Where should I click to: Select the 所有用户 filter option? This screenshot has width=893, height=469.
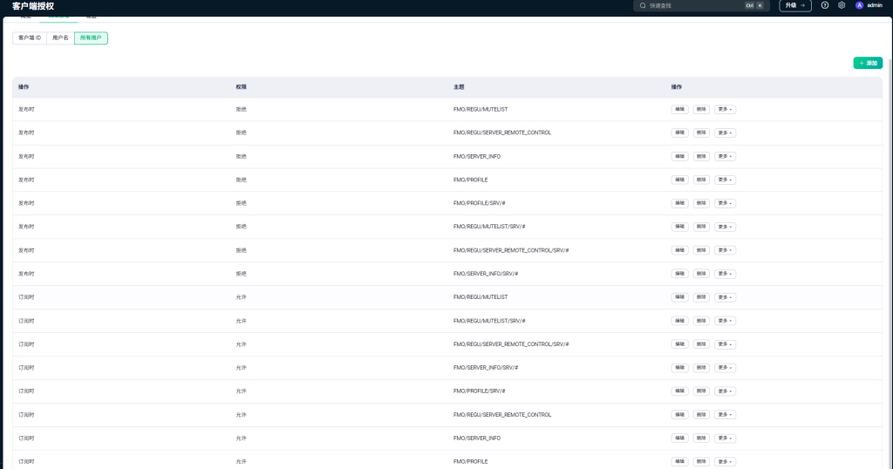click(x=91, y=38)
